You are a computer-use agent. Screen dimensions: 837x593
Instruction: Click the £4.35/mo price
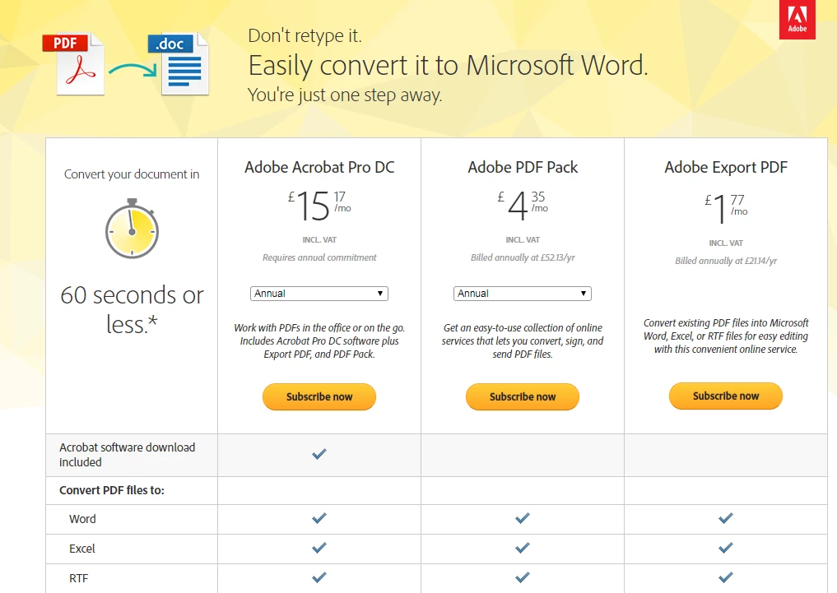point(523,206)
